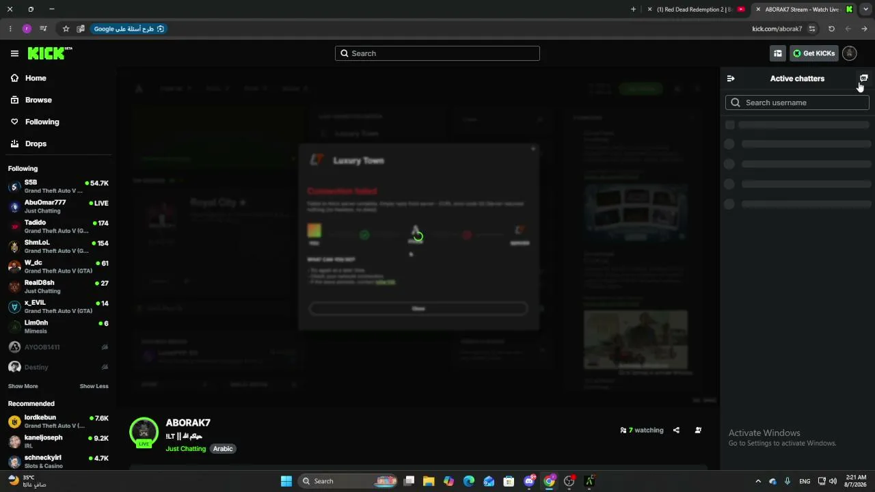Screen dimensions: 875x492
Task: Open Discord from taskbar
Action: click(529, 481)
